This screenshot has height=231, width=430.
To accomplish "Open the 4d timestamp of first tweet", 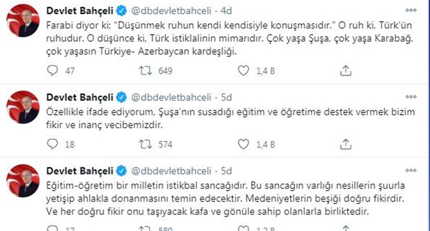I will 227,11.
